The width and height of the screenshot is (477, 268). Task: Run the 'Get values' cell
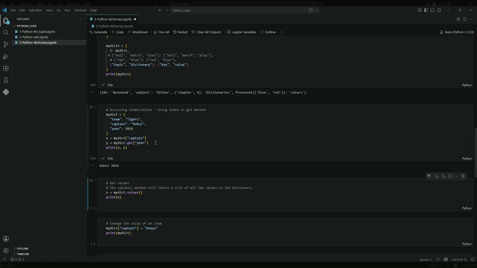pyautogui.click(x=91, y=181)
